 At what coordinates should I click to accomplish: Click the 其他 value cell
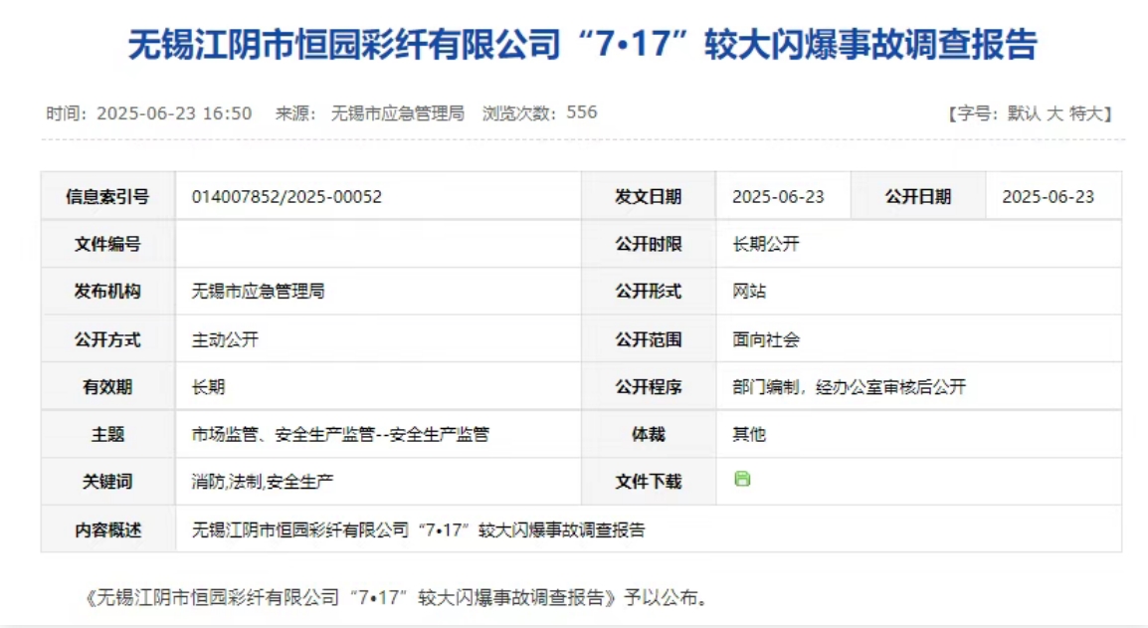[x=918, y=435]
